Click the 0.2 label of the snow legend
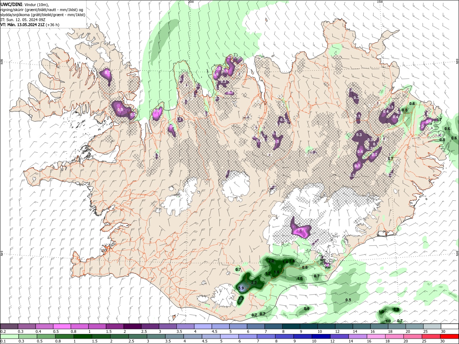Image resolution: width=459 pixels, height=344 pixels. tap(3, 331)
